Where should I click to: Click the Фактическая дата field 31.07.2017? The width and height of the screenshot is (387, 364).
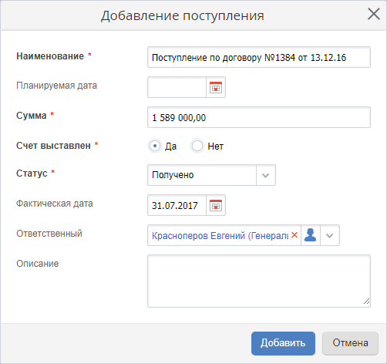point(177,205)
